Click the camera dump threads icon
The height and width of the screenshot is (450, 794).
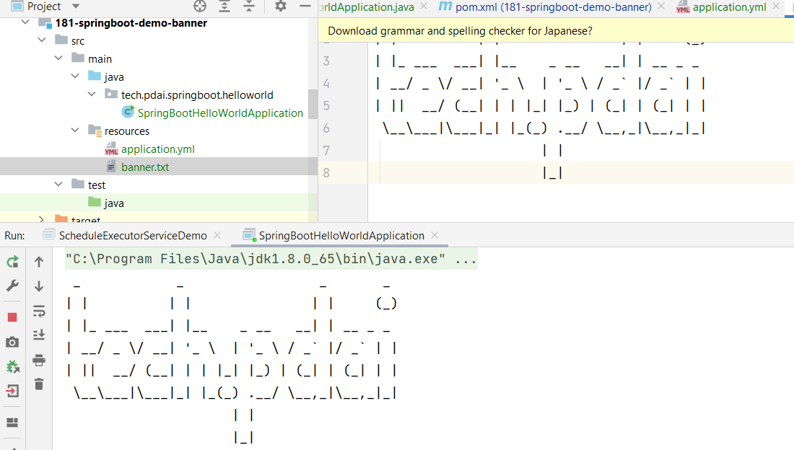click(x=12, y=343)
